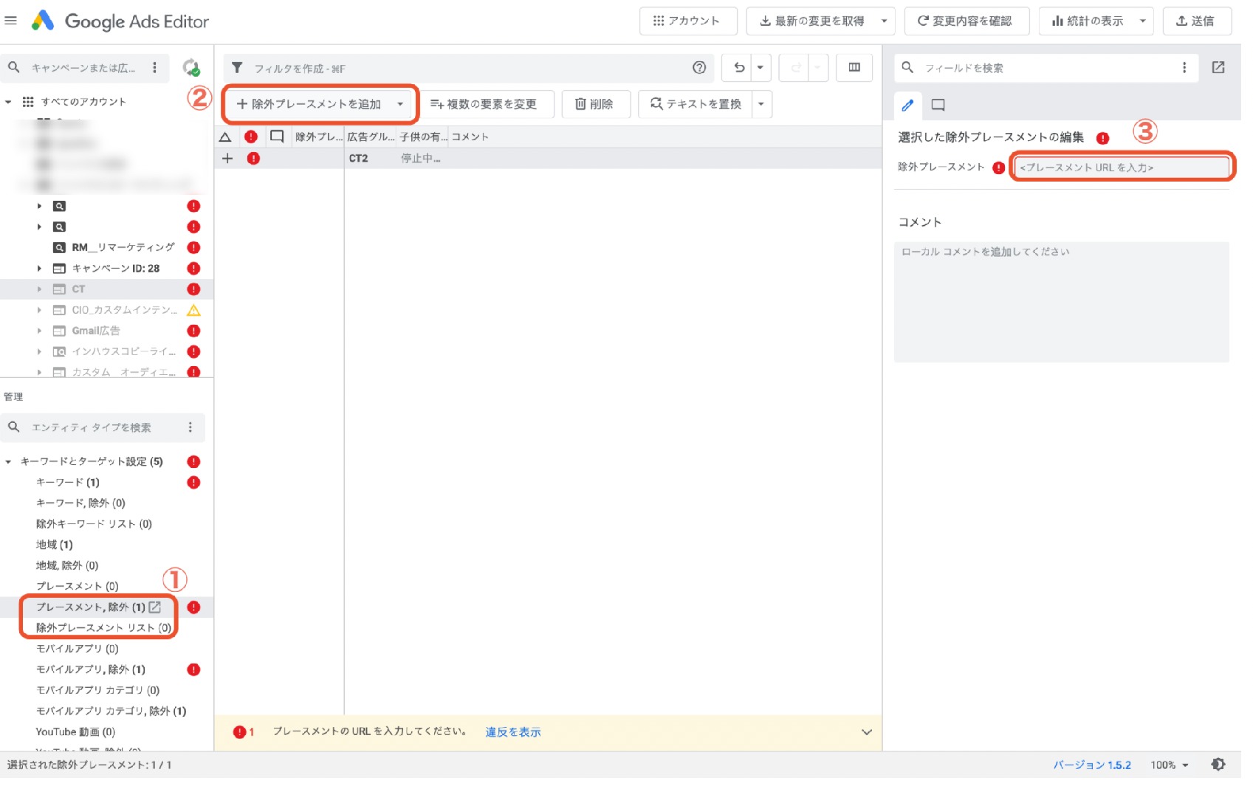Toggle dark mode icon in bottom status bar
This screenshot has width=1253, height=789.
point(1218,765)
